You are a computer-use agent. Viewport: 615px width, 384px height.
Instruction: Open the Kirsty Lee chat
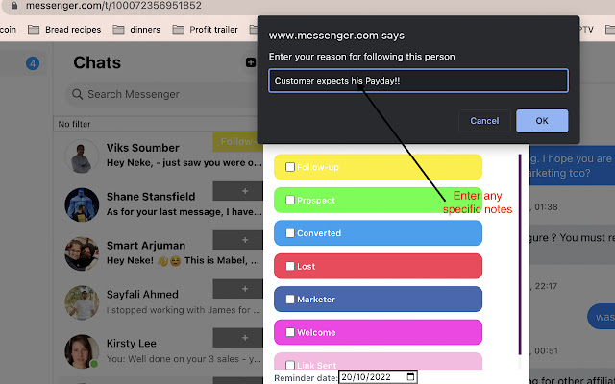[x=159, y=351]
